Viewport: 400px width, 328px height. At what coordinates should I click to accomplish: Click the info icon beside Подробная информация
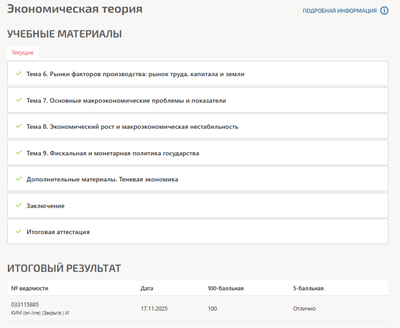[384, 11]
